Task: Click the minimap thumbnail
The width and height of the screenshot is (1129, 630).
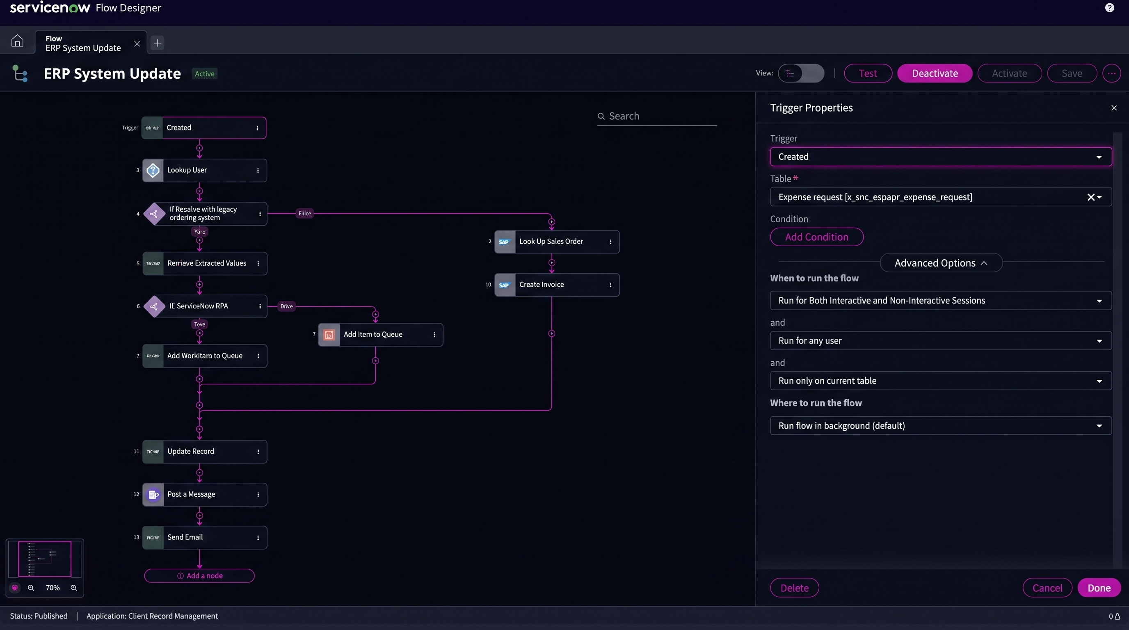Action: coord(45,559)
